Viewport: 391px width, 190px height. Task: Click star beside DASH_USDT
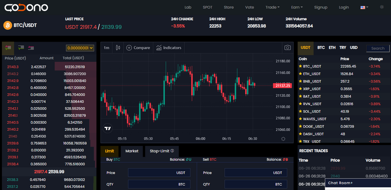click(x=301, y=134)
